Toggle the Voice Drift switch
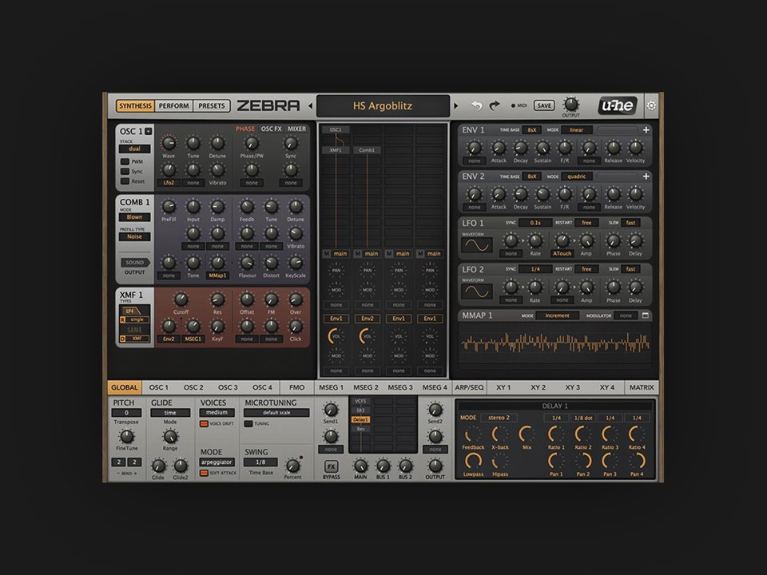 (204, 424)
